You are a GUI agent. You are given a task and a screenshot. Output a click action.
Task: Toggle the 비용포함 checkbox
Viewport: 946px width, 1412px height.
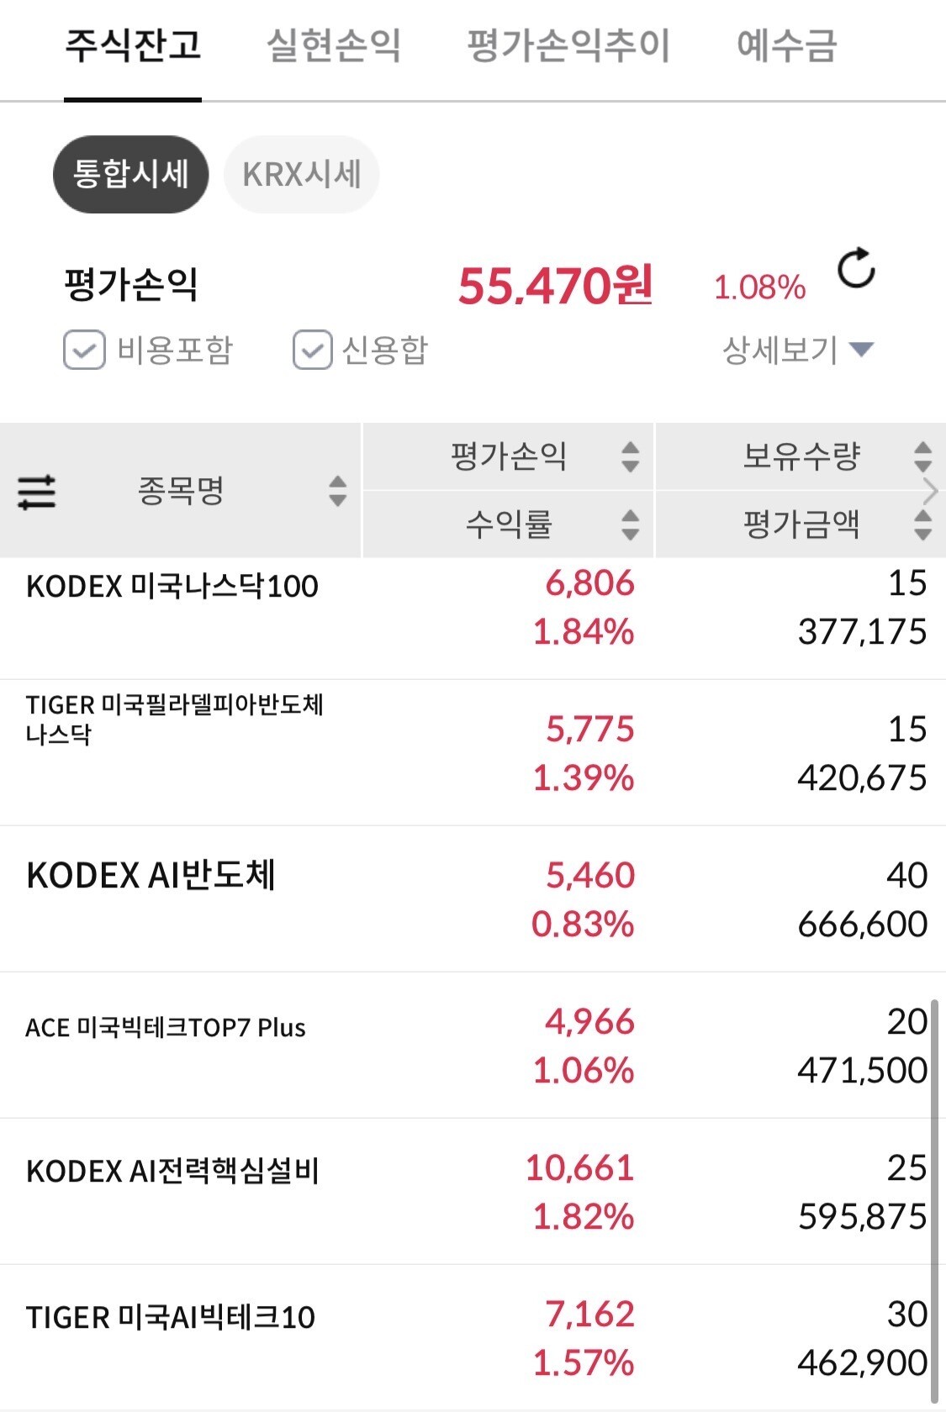84,350
